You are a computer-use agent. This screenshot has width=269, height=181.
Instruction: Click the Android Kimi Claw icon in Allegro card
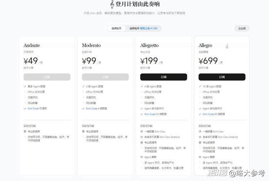click(200, 137)
